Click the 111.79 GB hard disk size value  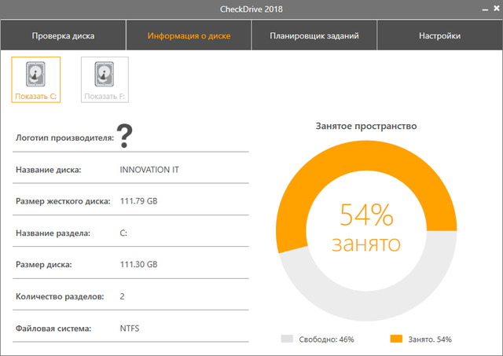coord(139,201)
